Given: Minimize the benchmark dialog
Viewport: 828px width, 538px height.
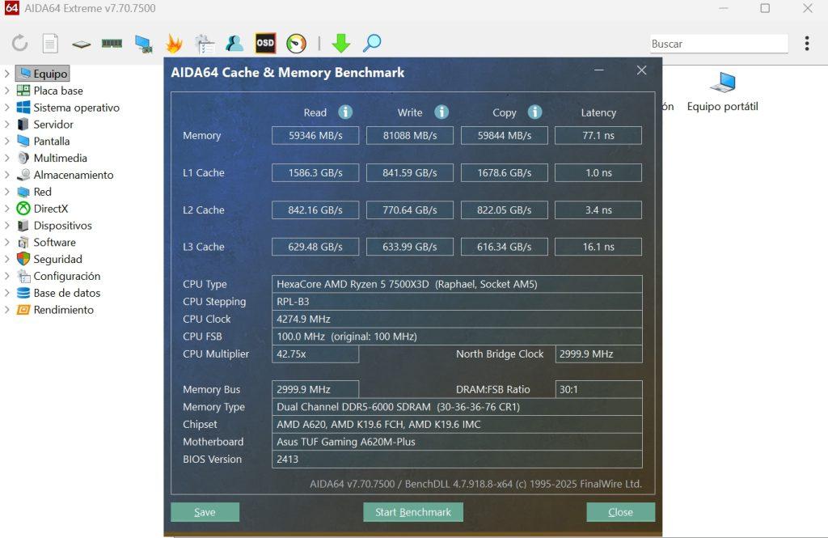Looking at the screenshot, I should [x=599, y=70].
